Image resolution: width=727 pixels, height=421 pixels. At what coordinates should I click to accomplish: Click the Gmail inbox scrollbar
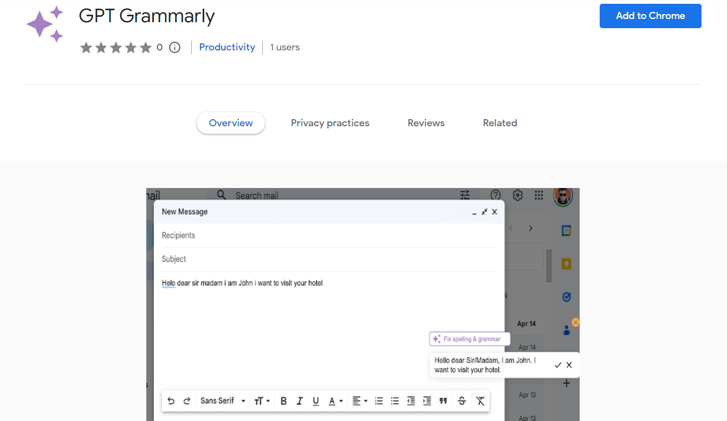click(x=549, y=265)
